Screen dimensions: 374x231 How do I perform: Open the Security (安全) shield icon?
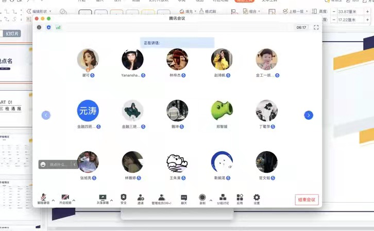click(x=124, y=197)
